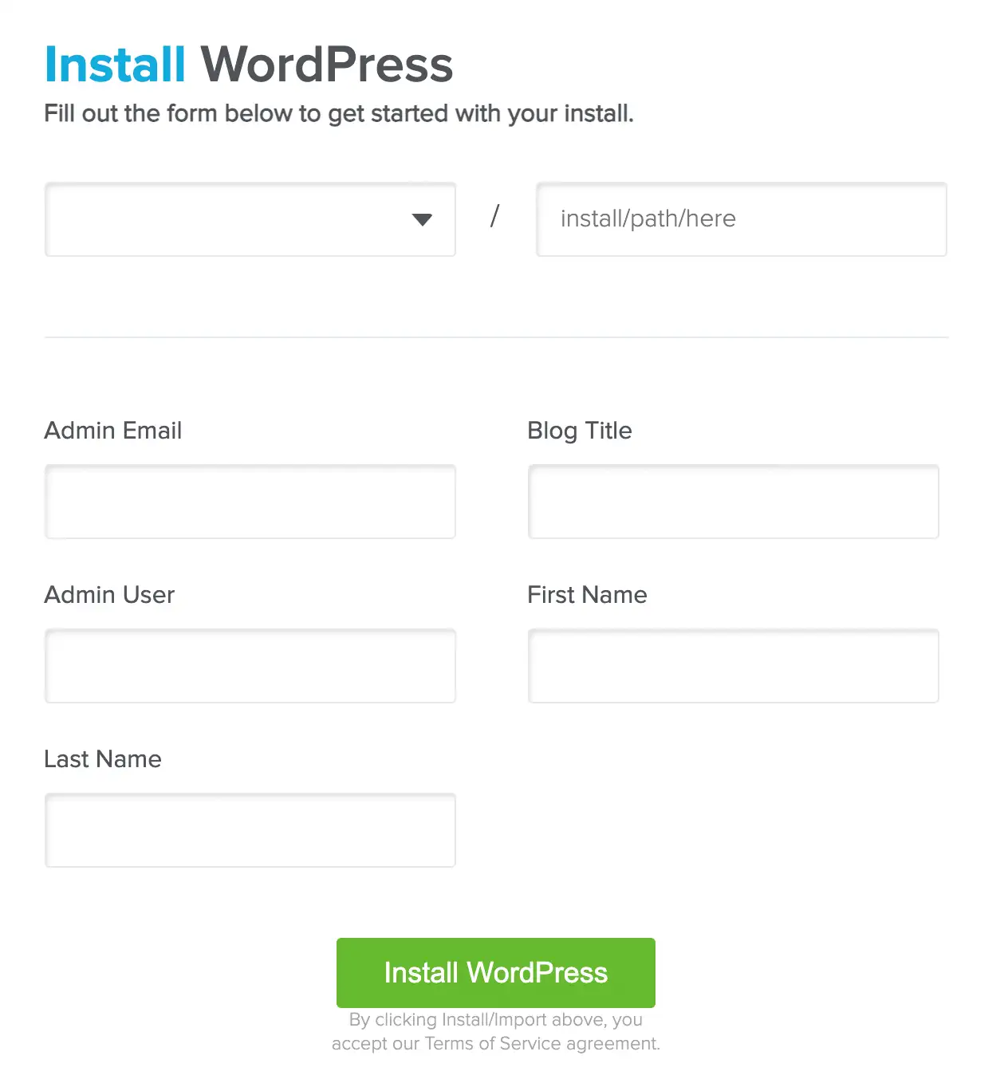This screenshot has height=1083, width=1008.
Task: Click the Admin Email field label
Action: (113, 431)
